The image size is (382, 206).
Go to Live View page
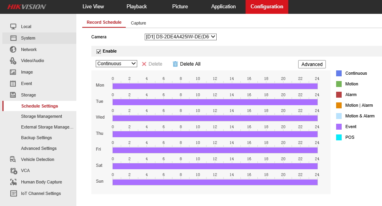(93, 7)
